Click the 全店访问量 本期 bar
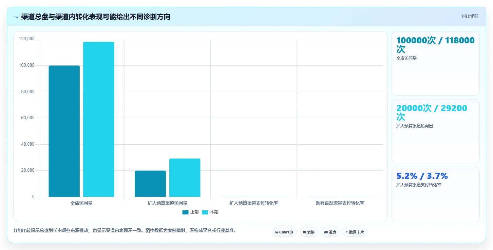Screen dimensions: 493x250 [x=99, y=119]
